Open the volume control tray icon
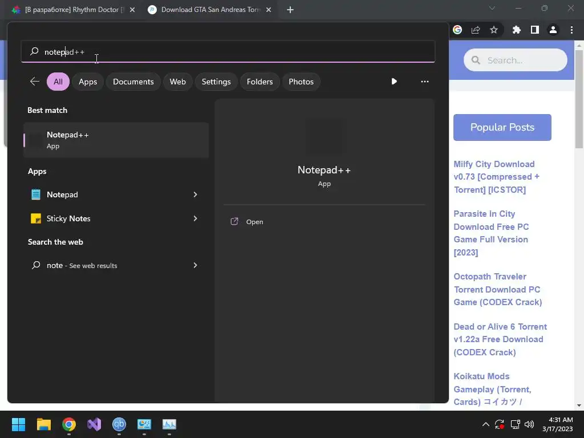Screen dimensions: 584x438 [x=529, y=424]
